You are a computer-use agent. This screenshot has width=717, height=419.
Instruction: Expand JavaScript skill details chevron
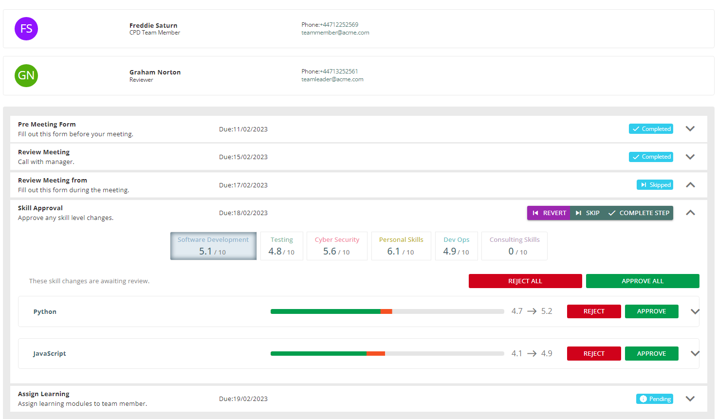(x=695, y=354)
